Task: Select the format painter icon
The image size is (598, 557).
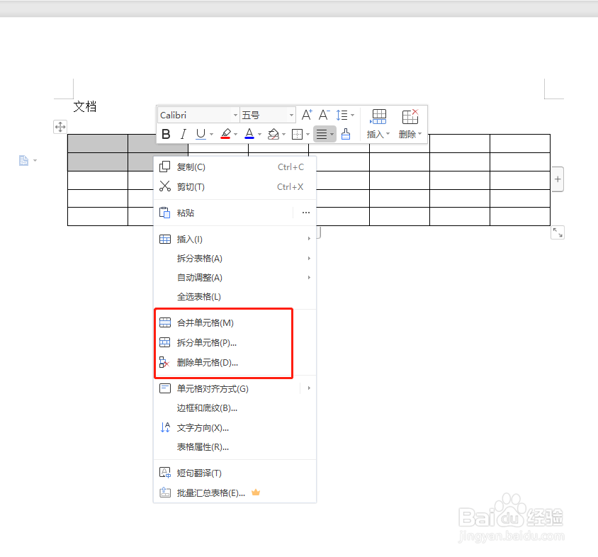Action: pos(346,134)
